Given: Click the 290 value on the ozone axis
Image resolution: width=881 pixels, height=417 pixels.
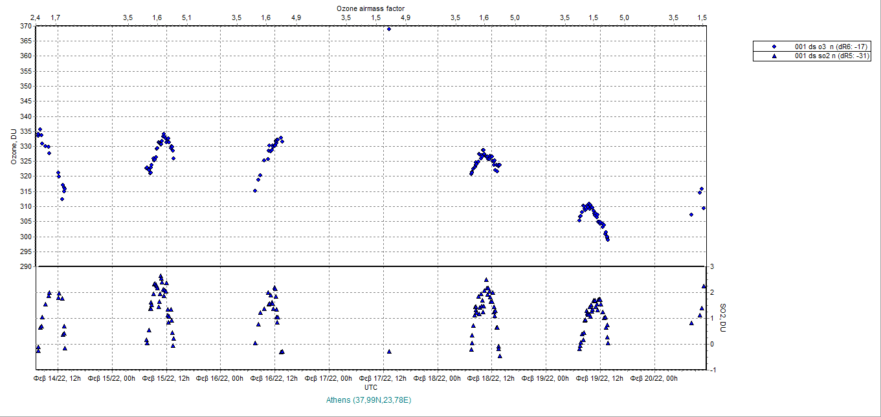Looking at the screenshot, I should 25,266.
